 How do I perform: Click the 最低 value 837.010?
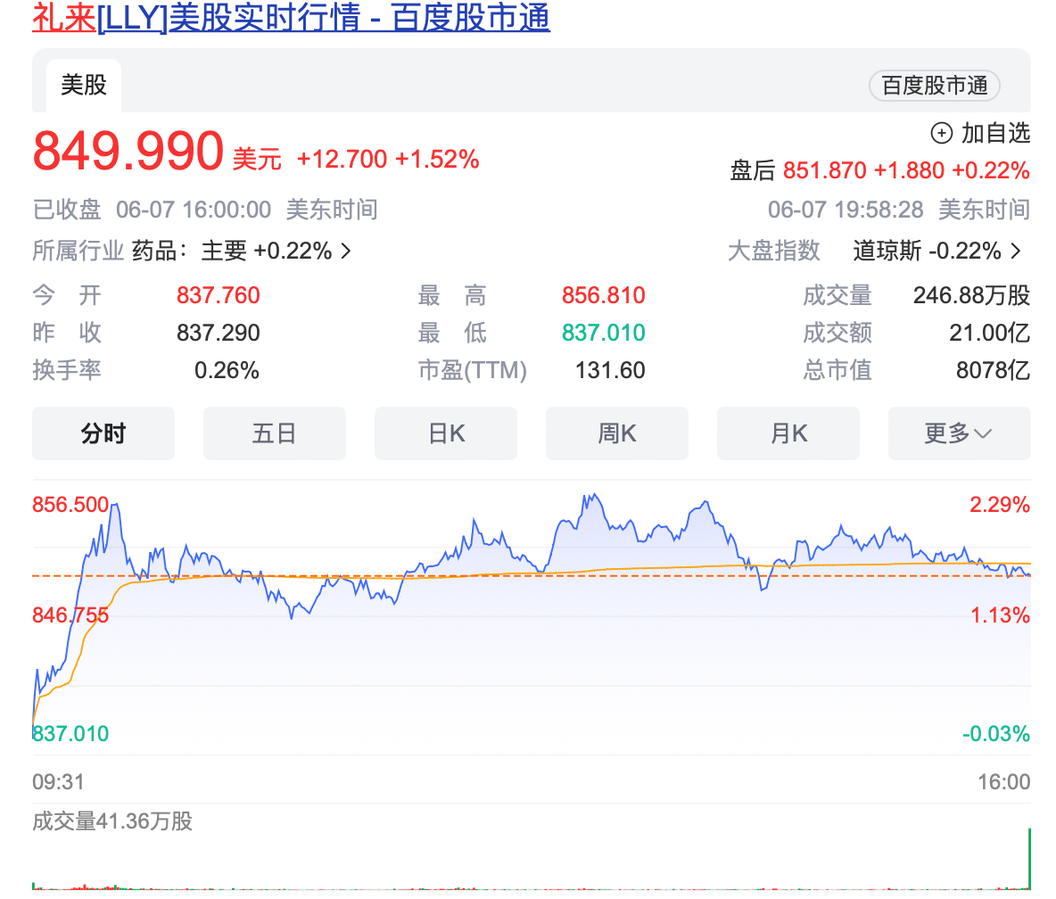[x=604, y=333]
